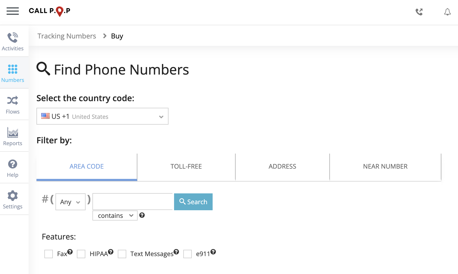Enable the Fax feature checkbox
The image size is (458, 274).
coord(49,254)
